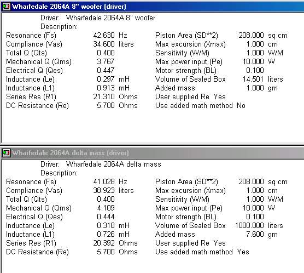304x273 pixels.
Task: Click the 8" woofer window's title bar icon
Action: coord(6,7)
